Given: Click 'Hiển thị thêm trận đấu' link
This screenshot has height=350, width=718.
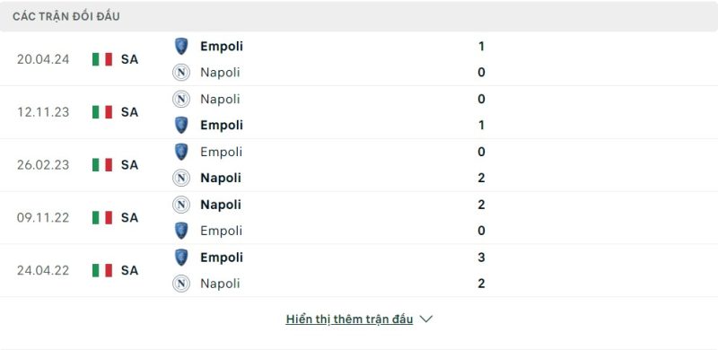Looking at the screenshot, I should pos(349,319).
